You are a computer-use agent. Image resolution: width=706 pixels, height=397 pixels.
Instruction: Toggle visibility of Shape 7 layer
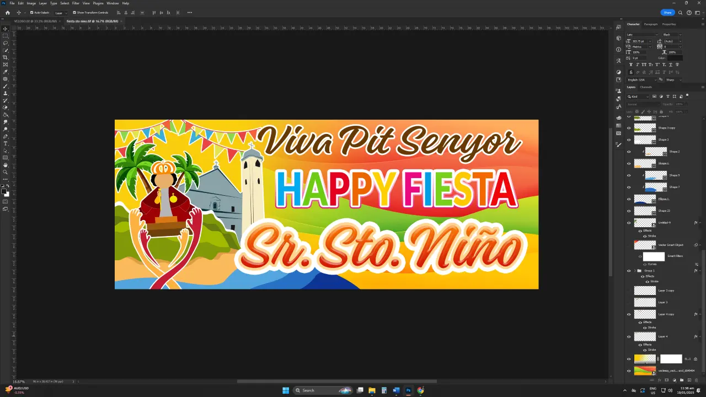[x=629, y=187]
